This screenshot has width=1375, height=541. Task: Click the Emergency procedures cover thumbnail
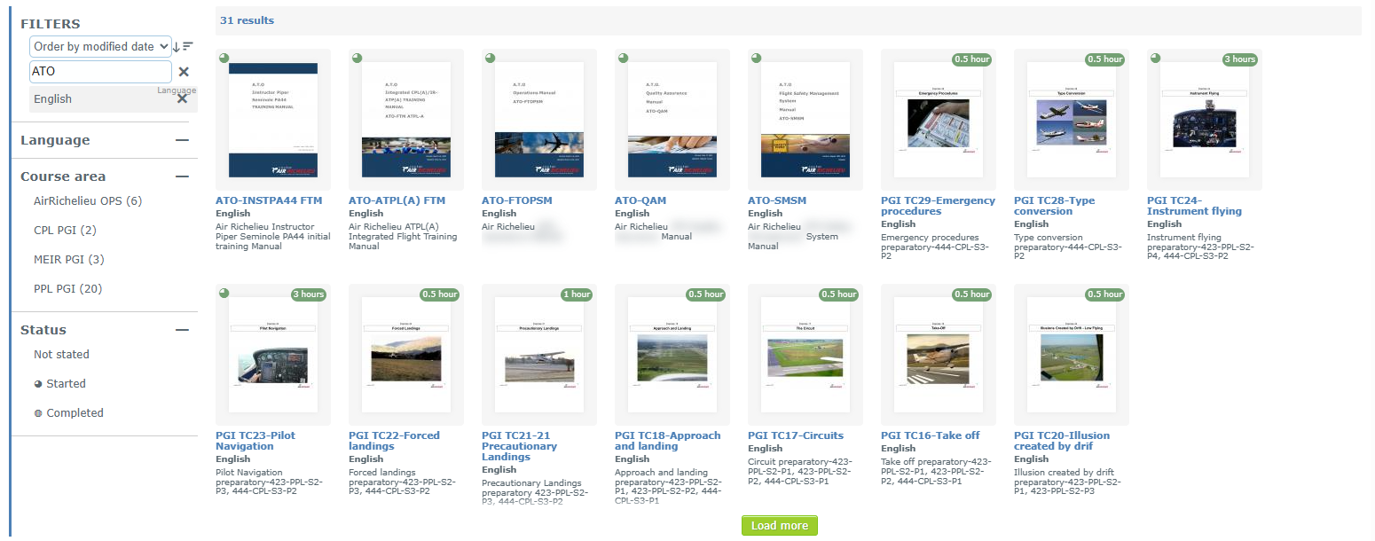pyautogui.click(x=939, y=121)
